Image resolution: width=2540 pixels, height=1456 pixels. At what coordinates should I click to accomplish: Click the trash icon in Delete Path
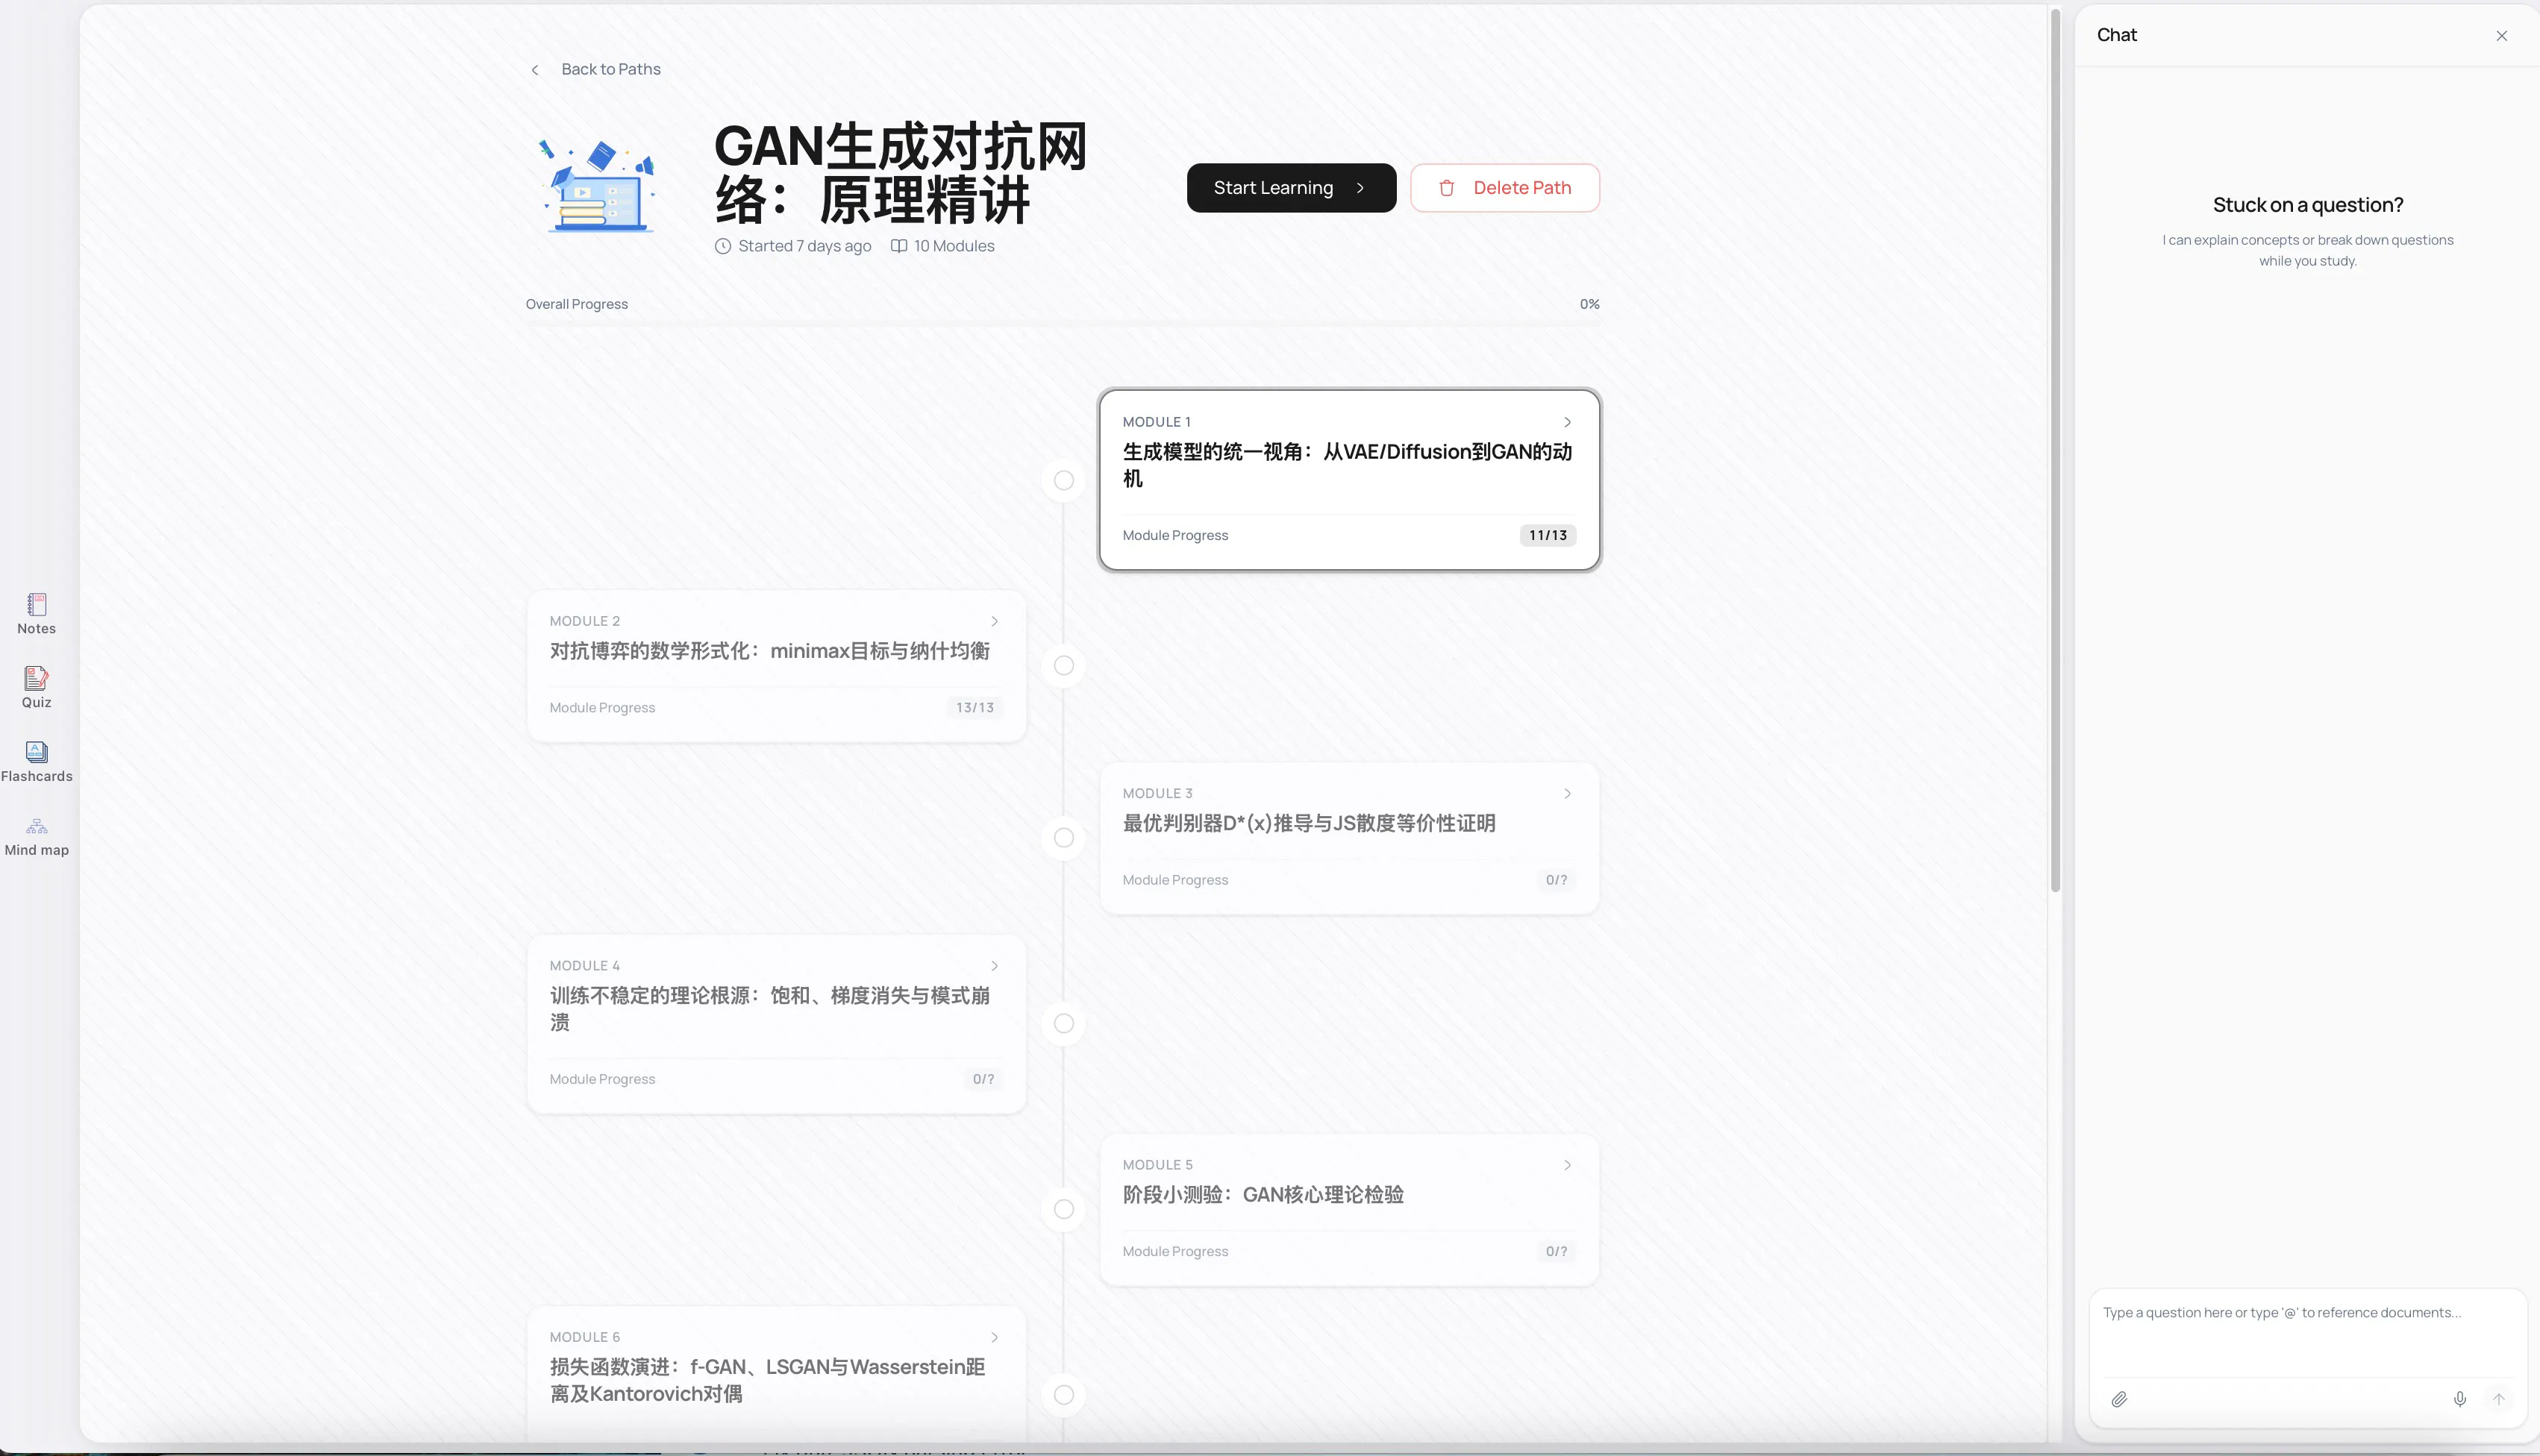tap(1447, 188)
